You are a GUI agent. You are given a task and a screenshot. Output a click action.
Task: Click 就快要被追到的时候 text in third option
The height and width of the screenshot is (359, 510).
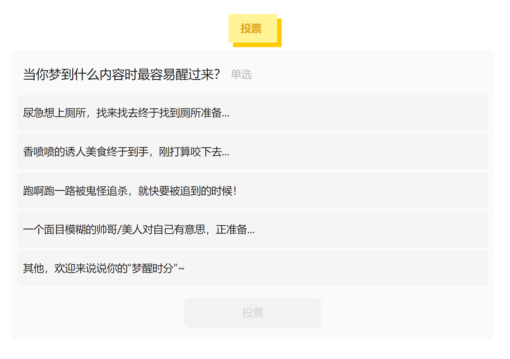point(185,190)
